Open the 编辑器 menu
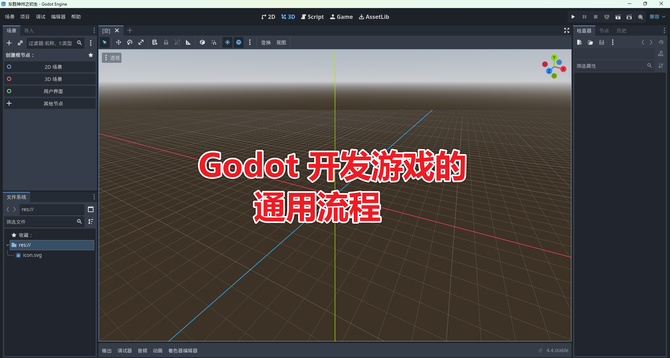Screen dimensions: 670x358 click(58, 17)
